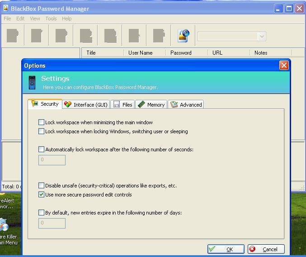306x257 pixels.
Task: Click the "Total: 0" status bar text
Action: 10,187
